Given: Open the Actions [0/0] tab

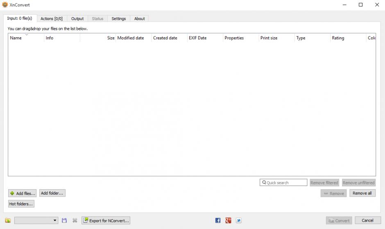Looking at the screenshot, I should [x=52, y=19].
